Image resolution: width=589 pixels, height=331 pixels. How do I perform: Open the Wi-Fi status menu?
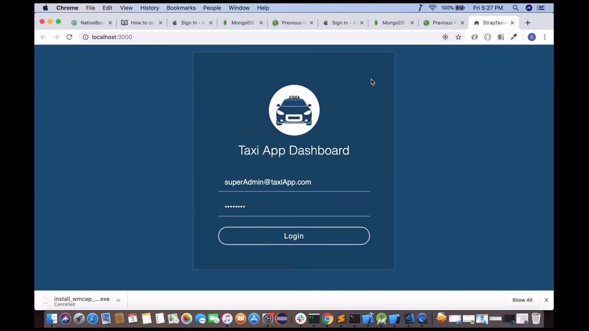click(x=433, y=7)
